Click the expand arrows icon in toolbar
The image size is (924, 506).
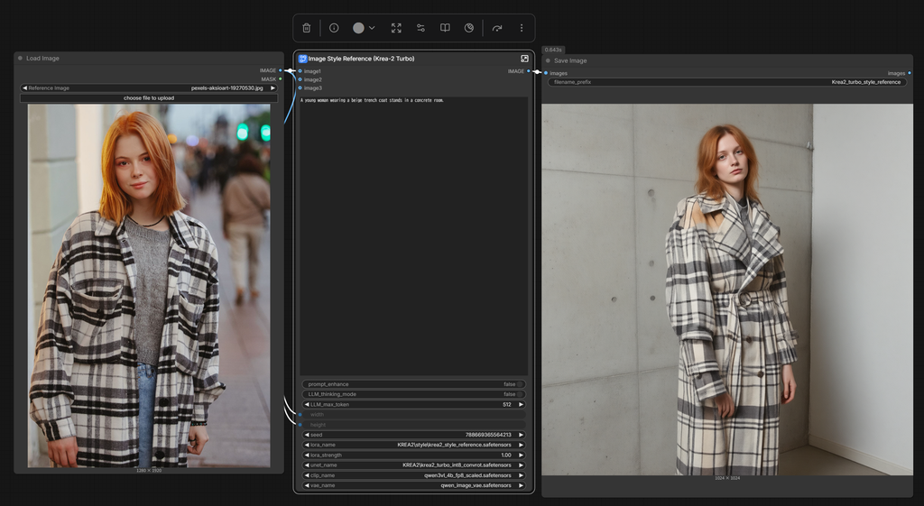click(x=397, y=28)
